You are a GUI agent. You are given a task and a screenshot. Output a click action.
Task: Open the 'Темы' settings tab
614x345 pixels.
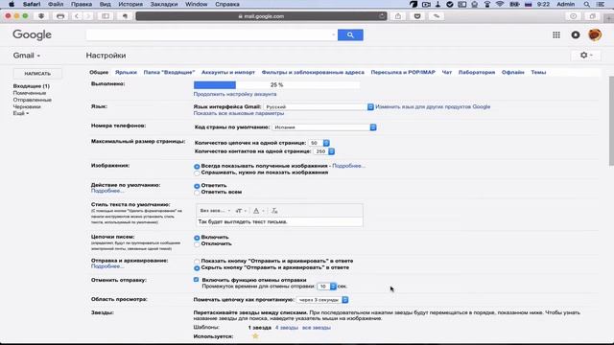point(538,73)
